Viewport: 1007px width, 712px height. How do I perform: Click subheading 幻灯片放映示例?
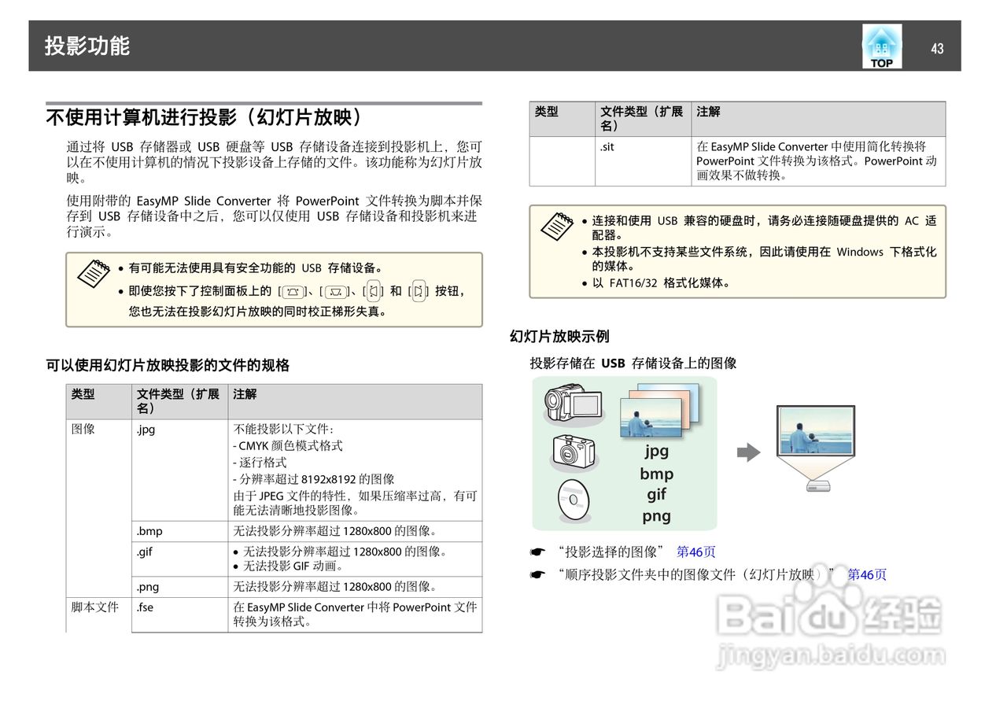pyautogui.click(x=559, y=336)
